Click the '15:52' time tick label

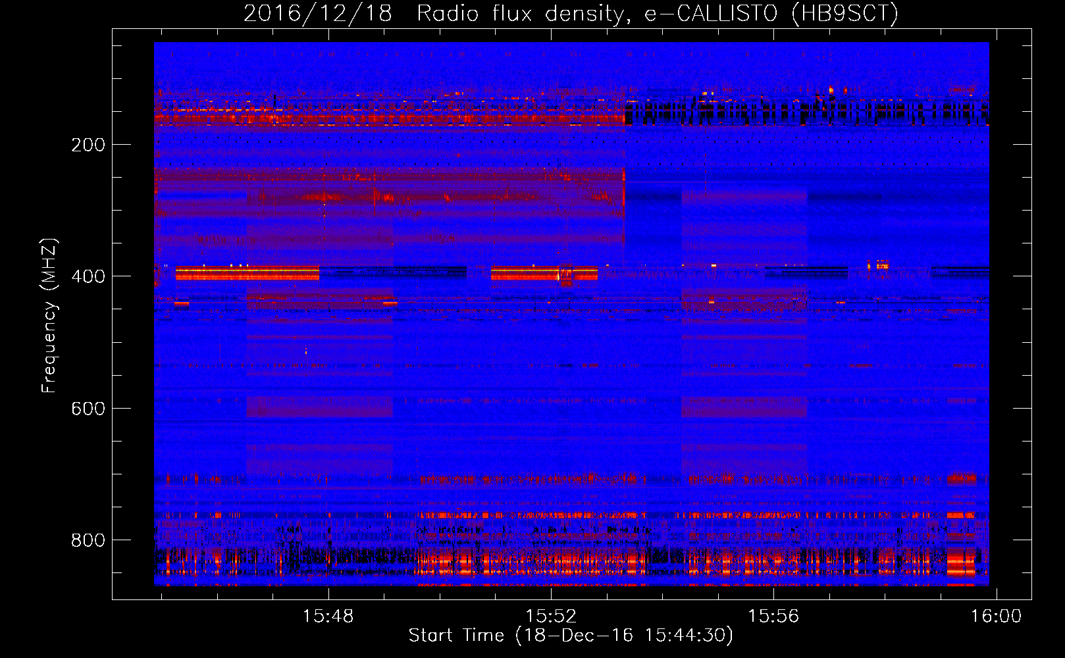click(x=551, y=617)
